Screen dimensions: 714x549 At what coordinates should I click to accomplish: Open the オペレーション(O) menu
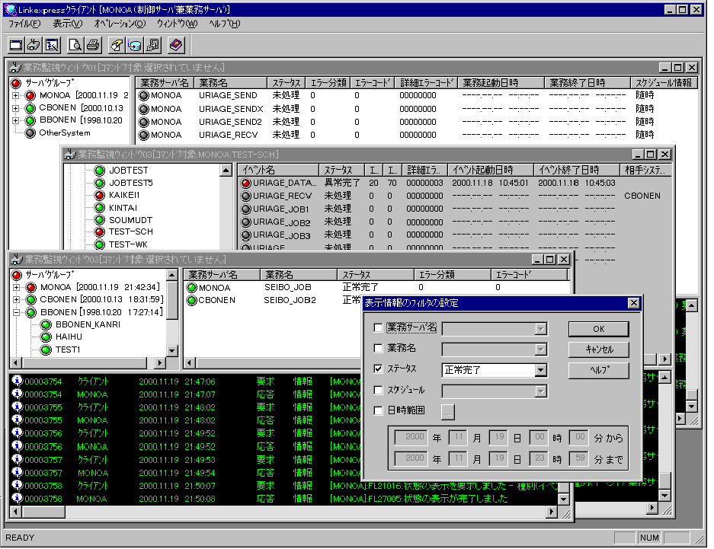point(119,24)
